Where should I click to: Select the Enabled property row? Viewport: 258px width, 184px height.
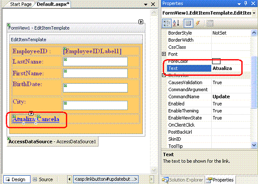tap(208, 104)
